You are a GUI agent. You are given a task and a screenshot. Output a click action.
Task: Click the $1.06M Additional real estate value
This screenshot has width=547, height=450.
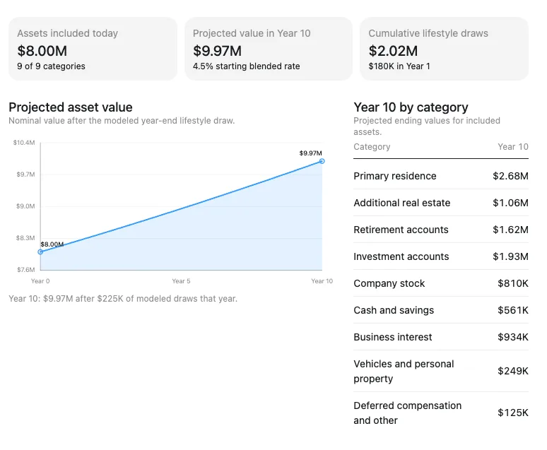[510, 203]
